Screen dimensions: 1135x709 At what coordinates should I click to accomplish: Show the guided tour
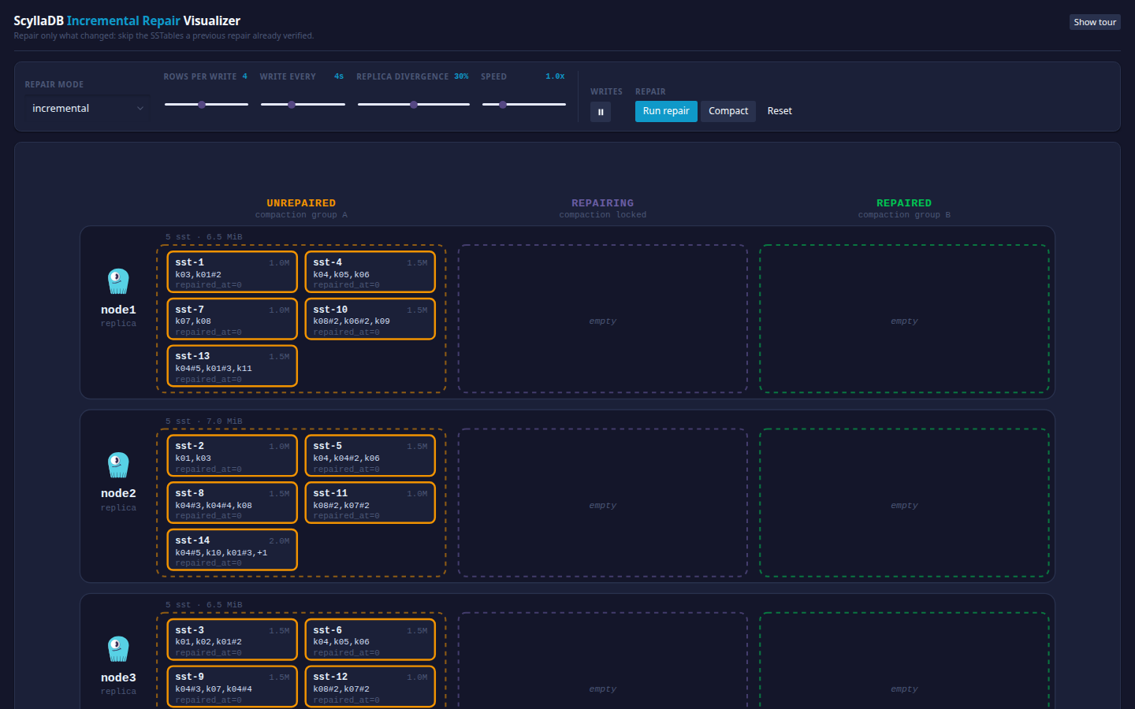1095,22
